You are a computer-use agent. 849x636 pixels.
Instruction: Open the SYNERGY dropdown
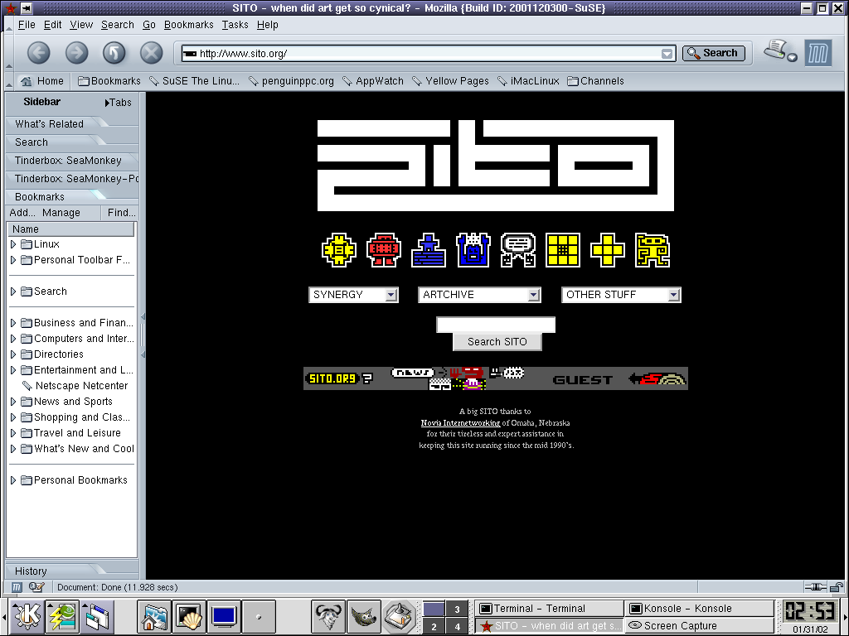353,295
